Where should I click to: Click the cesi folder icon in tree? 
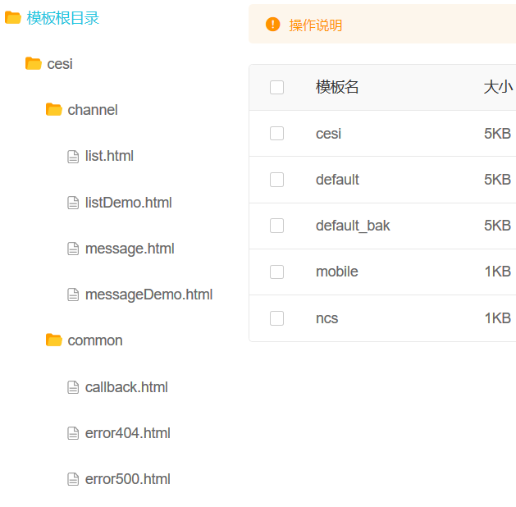pos(33,64)
